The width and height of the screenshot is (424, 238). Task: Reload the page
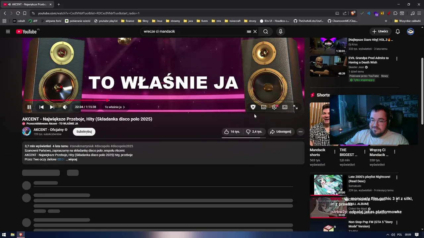coord(18,13)
